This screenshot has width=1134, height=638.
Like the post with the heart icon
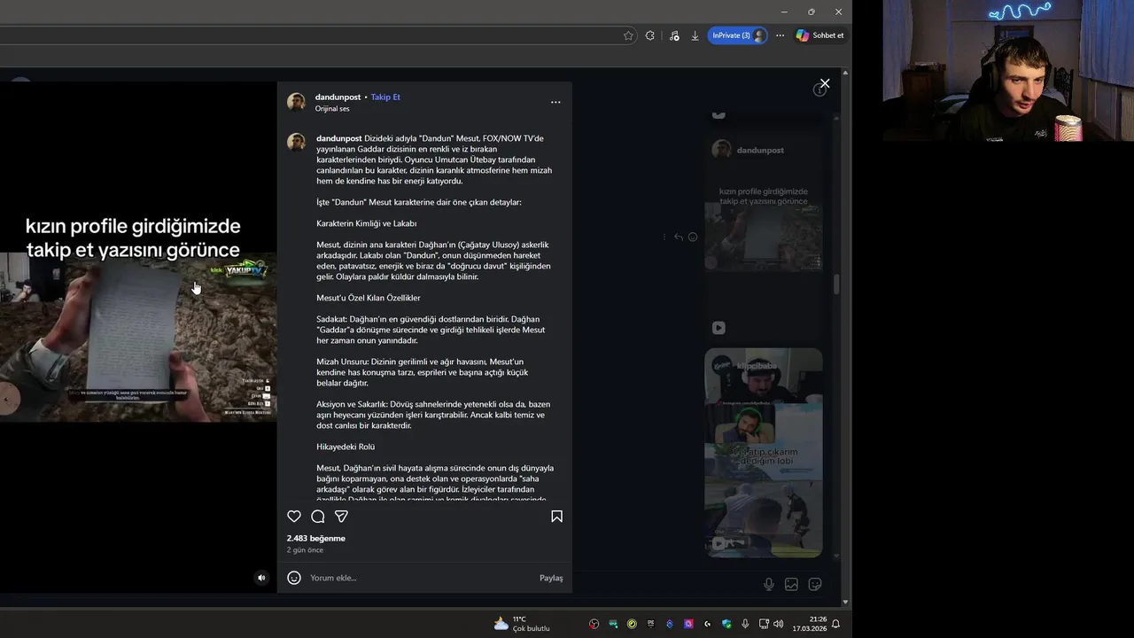click(294, 517)
